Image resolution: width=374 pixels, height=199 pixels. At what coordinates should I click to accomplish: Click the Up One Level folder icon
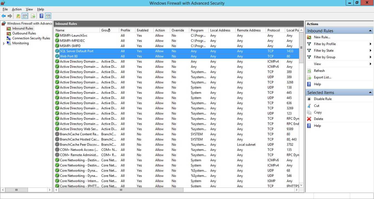pyautogui.click(x=18, y=16)
